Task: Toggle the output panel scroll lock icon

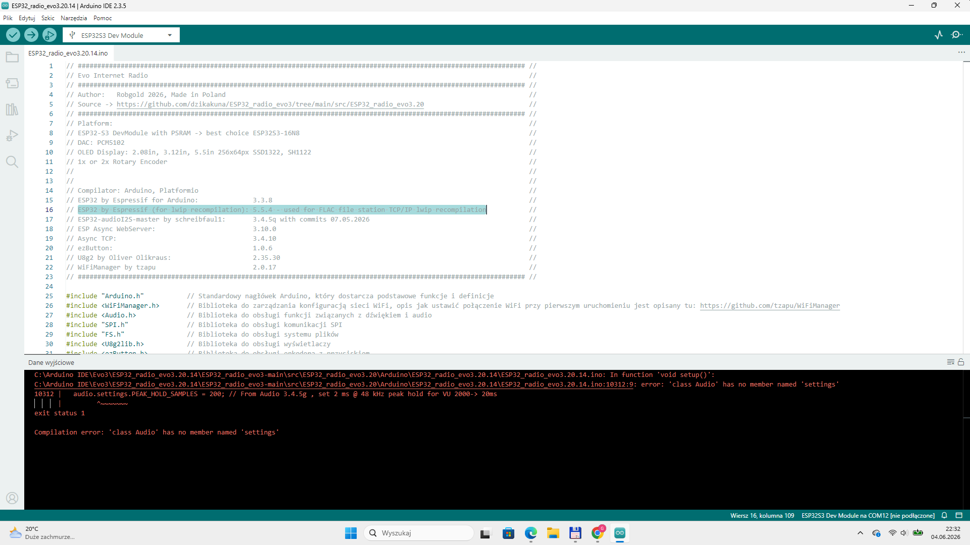Action: coord(961,362)
